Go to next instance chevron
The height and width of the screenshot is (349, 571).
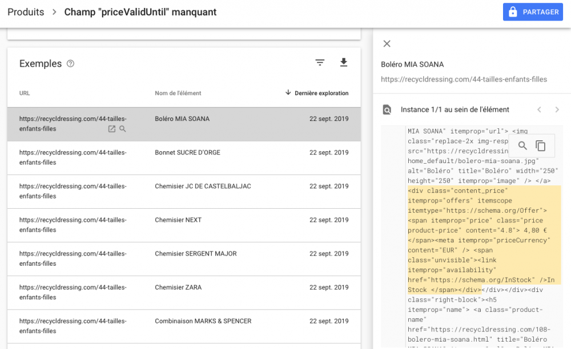click(557, 109)
